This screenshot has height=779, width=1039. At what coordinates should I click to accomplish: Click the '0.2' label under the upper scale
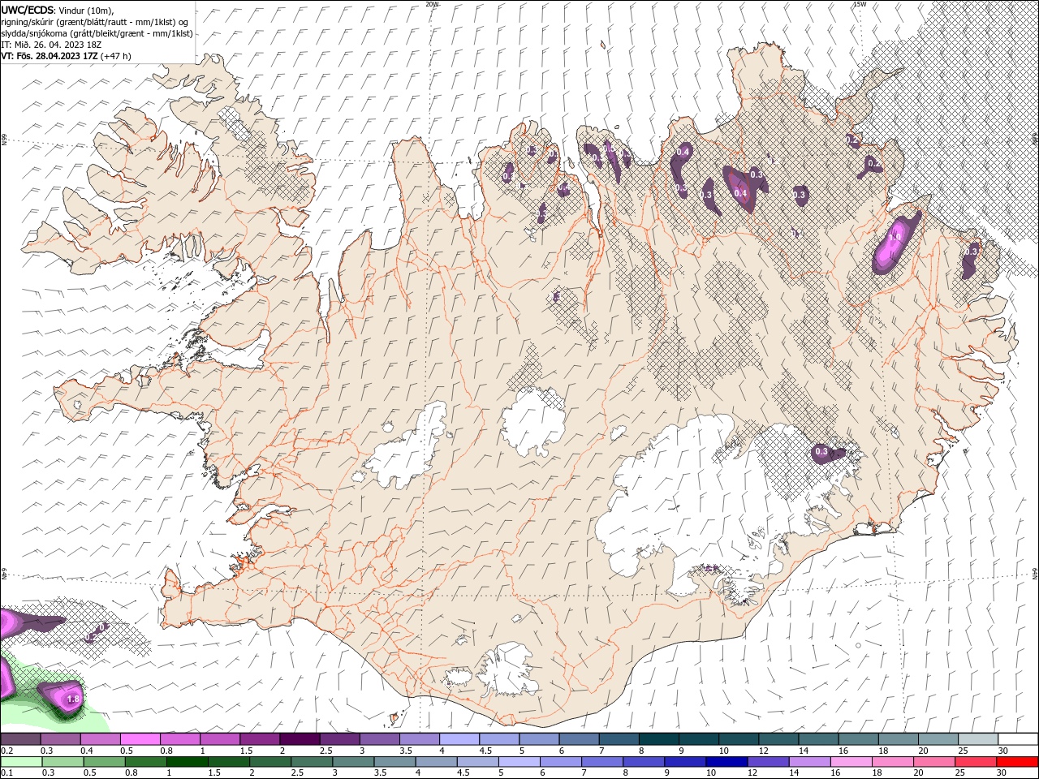pos(7,751)
